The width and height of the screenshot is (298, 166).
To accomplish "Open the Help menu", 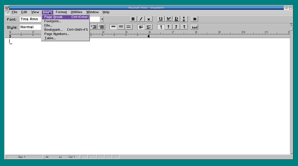I will pos(106,12).
